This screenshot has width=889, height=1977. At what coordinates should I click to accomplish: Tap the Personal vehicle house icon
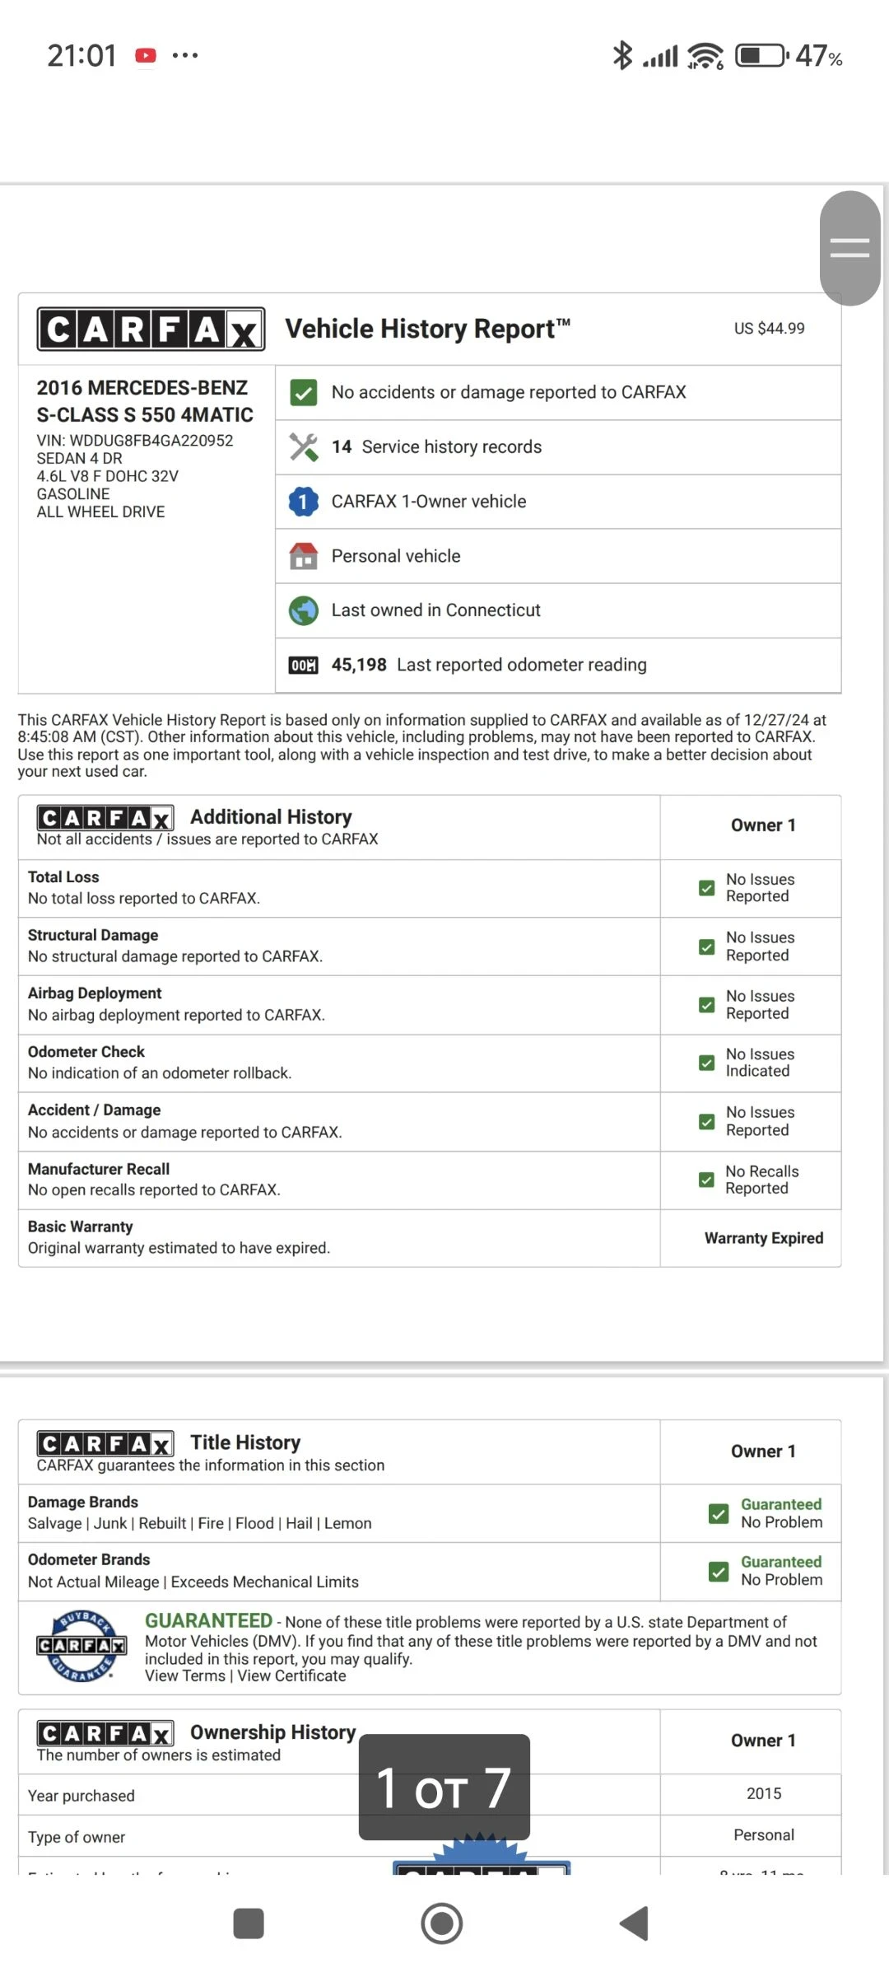[303, 556]
